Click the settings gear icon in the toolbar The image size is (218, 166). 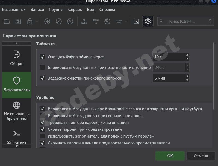[x=148, y=21]
